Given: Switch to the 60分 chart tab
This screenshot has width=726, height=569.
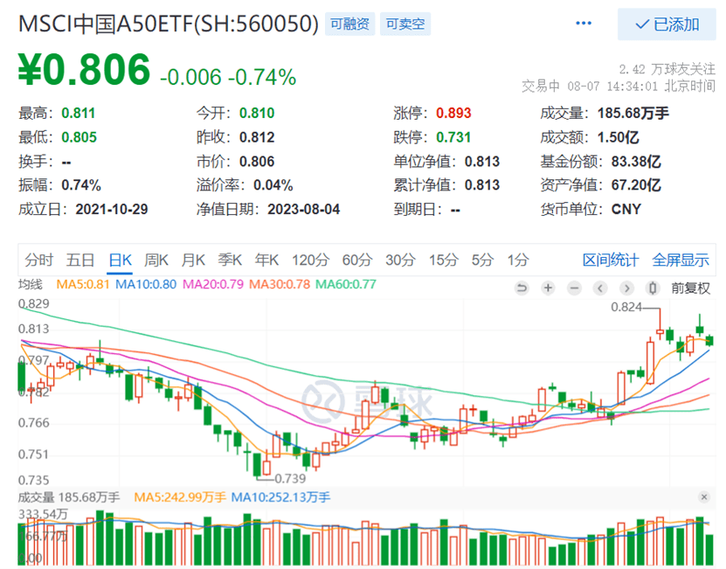Looking at the screenshot, I should pos(356,260).
